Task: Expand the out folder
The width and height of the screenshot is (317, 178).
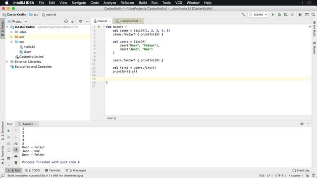Action: pos(11,37)
